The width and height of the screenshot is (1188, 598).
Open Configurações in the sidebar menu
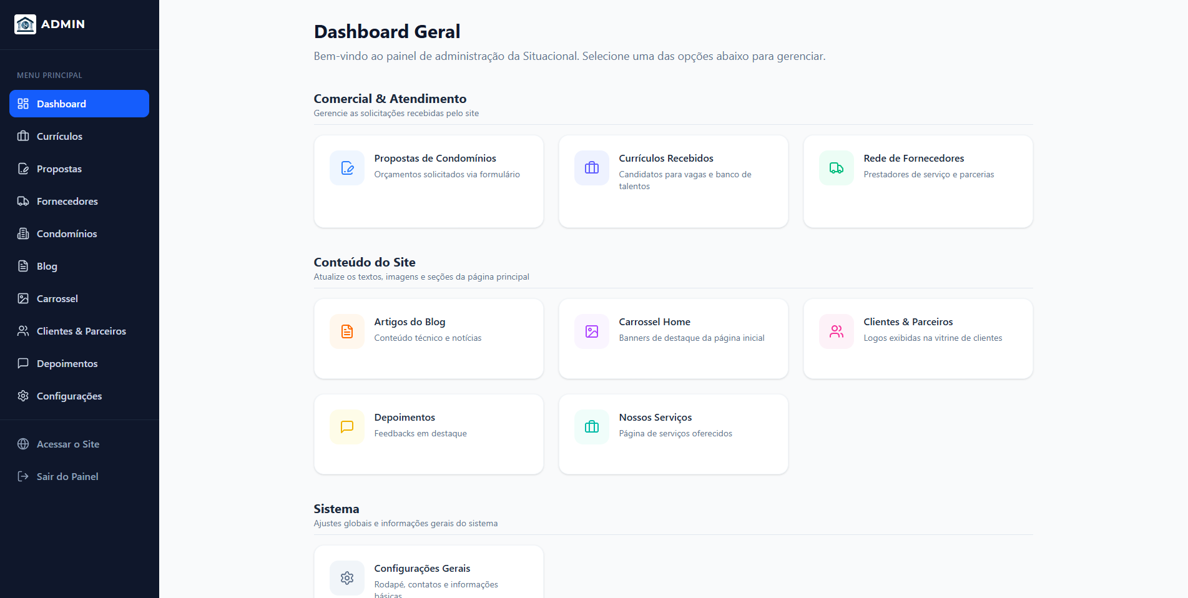coord(79,396)
